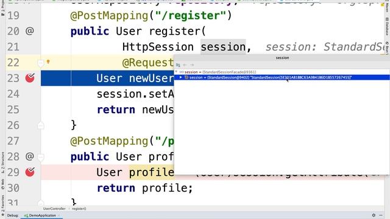Click the inline hint 'session: StandardSe...'
390x219 pixels.
tap(325, 47)
